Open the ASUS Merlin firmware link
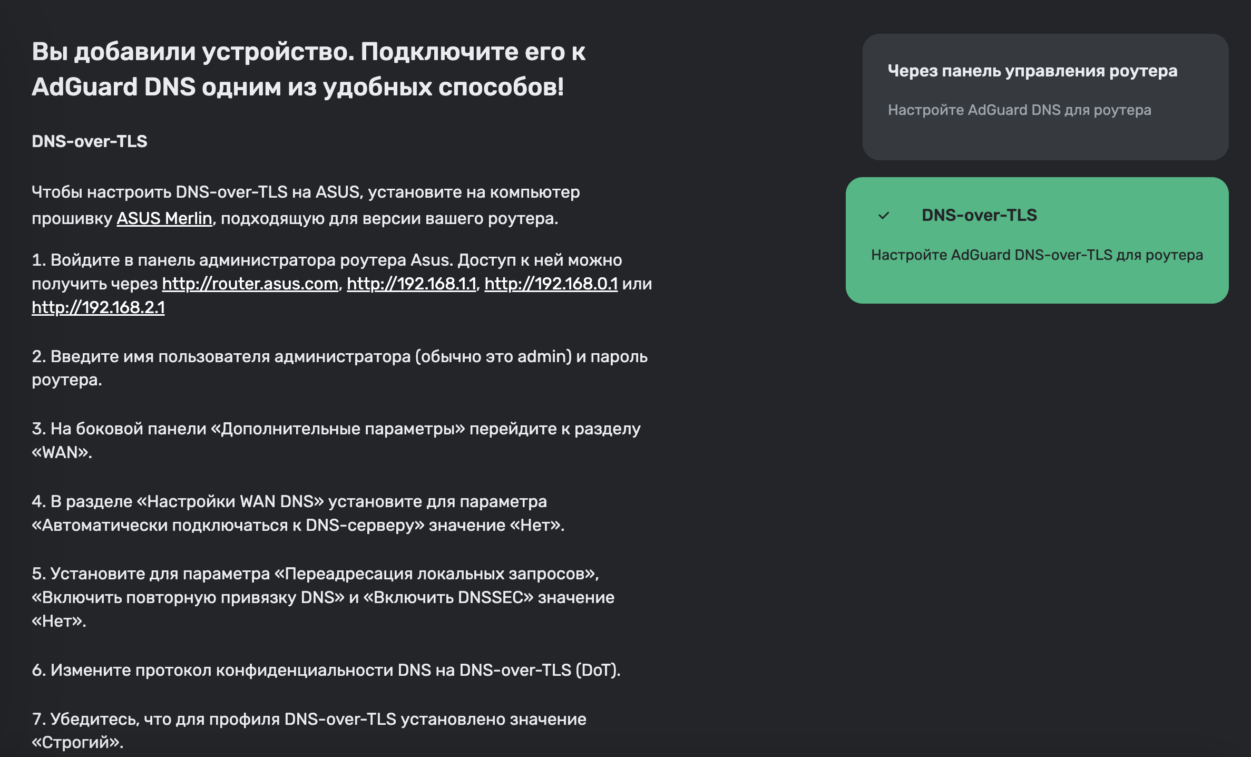The image size is (1251, 757). click(x=164, y=218)
